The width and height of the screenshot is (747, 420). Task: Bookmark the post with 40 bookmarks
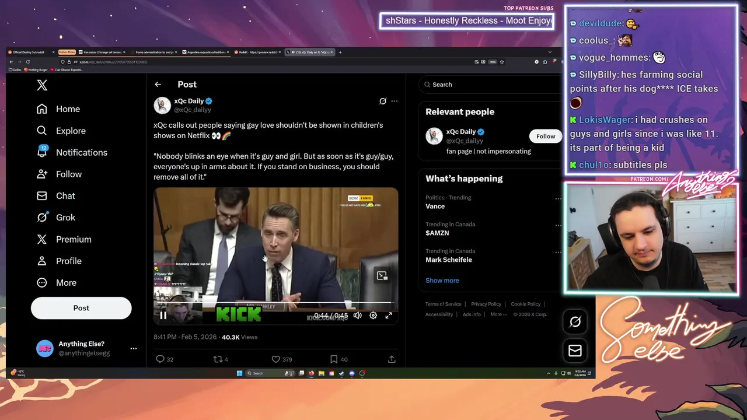pyautogui.click(x=333, y=359)
